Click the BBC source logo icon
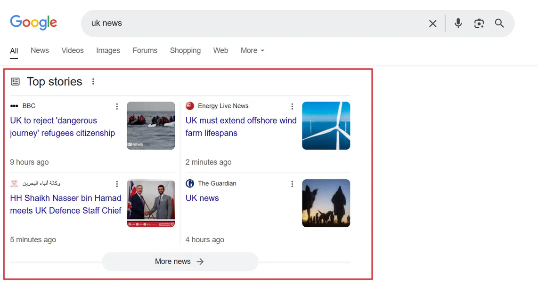 [x=14, y=106]
